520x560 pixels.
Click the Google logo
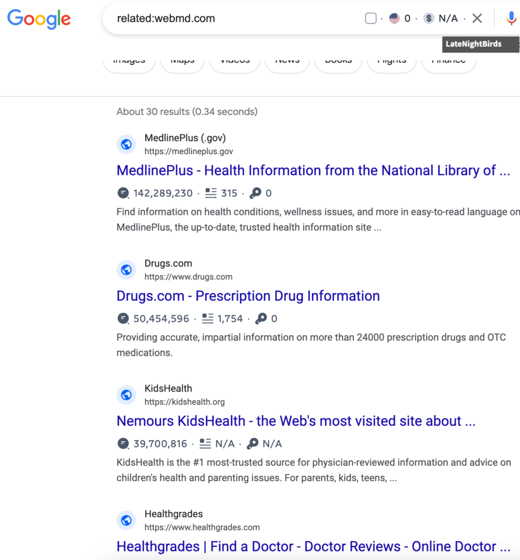point(39,19)
